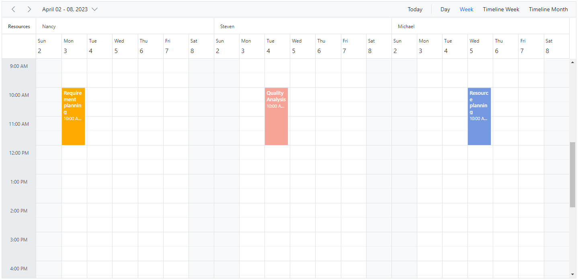Select the Michael resource header

480,26
